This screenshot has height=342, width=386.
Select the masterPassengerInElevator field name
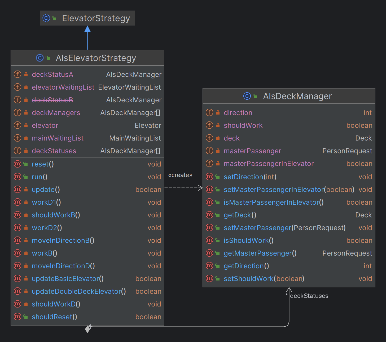pos(269,164)
